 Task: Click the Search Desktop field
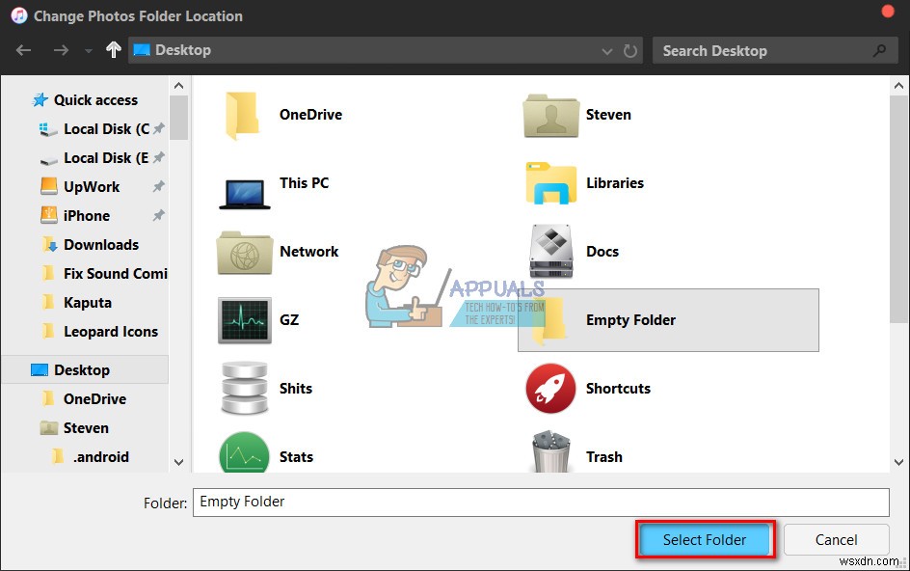[x=775, y=50]
